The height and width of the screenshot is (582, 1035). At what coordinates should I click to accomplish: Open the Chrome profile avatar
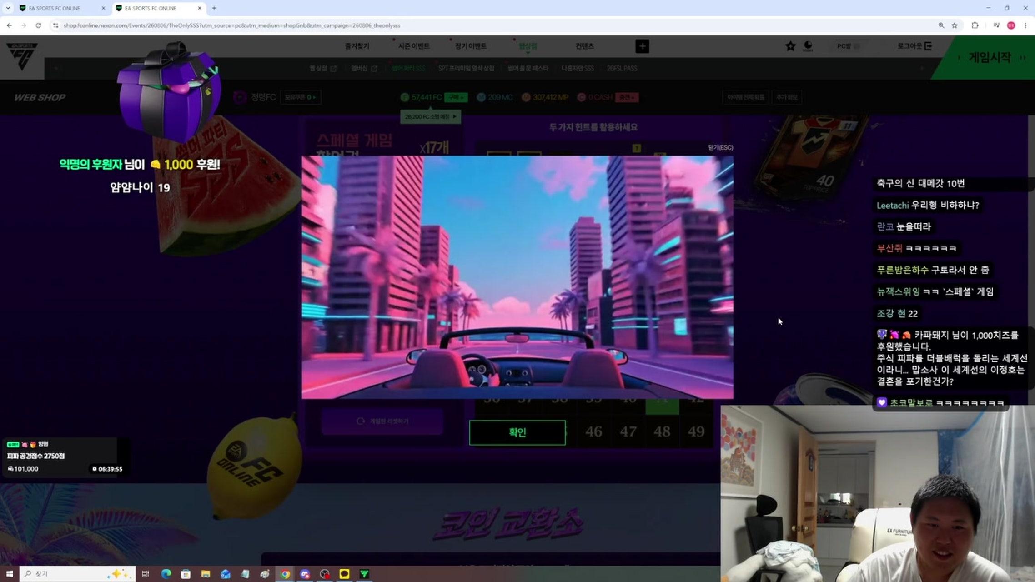click(1011, 25)
